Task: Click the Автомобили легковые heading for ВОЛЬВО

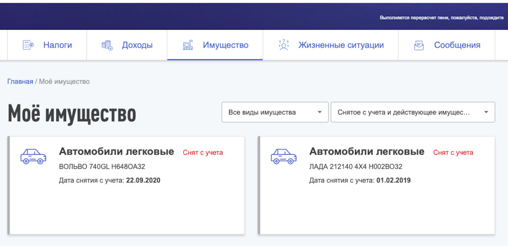Action: 116,152
